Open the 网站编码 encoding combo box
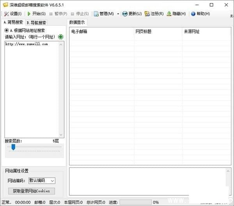Image resolution: width=234 pixels, height=206 pixels. [x=42, y=181]
